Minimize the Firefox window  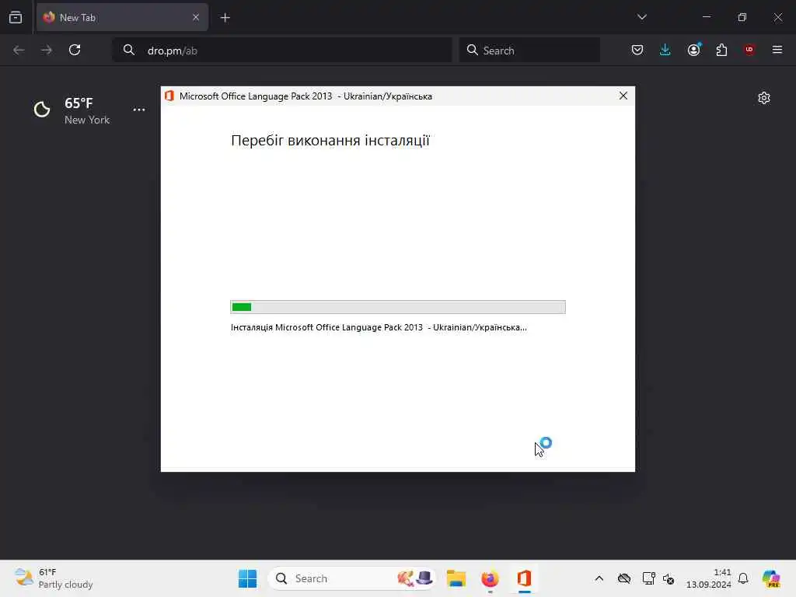706,17
